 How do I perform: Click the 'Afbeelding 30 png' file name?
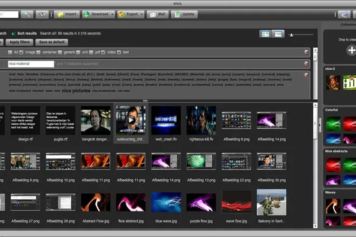(272, 180)
